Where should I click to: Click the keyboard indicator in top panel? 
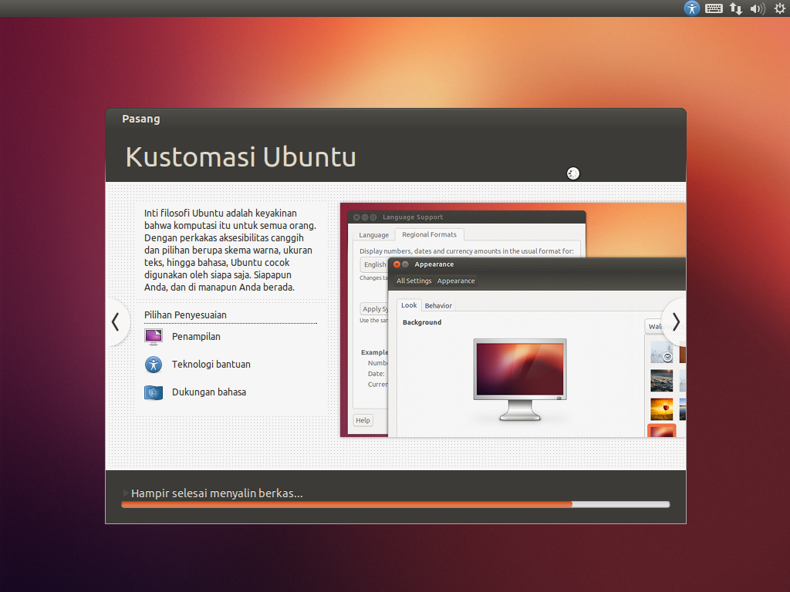[x=714, y=8]
